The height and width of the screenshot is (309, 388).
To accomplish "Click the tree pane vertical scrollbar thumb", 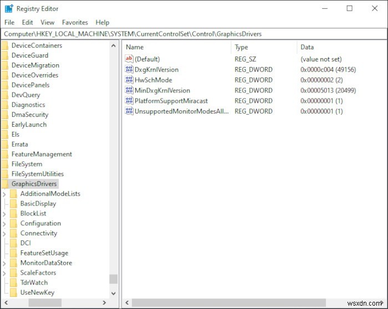I will pos(113,279).
